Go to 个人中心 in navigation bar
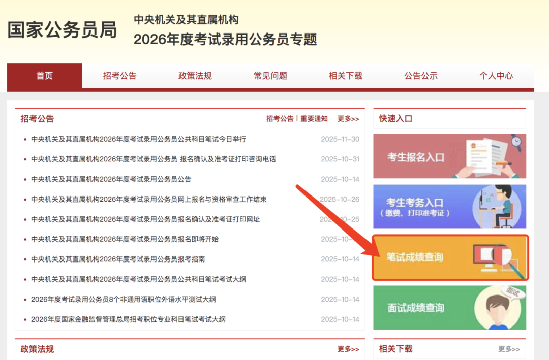This screenshot has width=549, height=360. click(x=496, y=76)
